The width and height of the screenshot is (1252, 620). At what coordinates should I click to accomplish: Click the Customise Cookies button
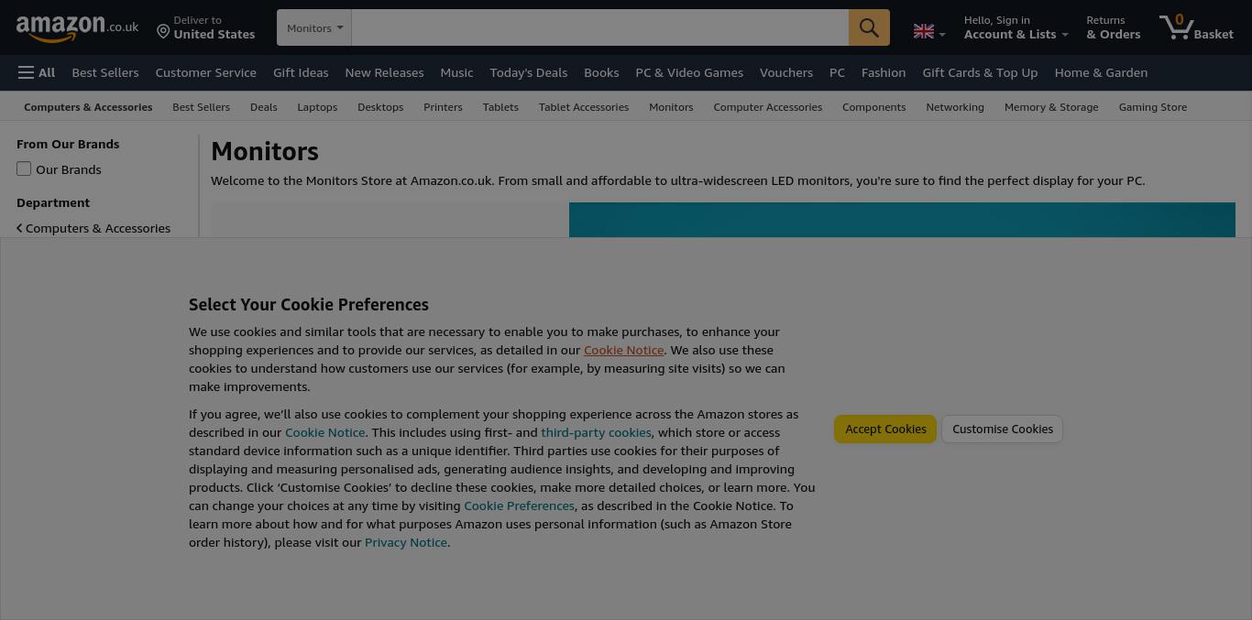1003,429
